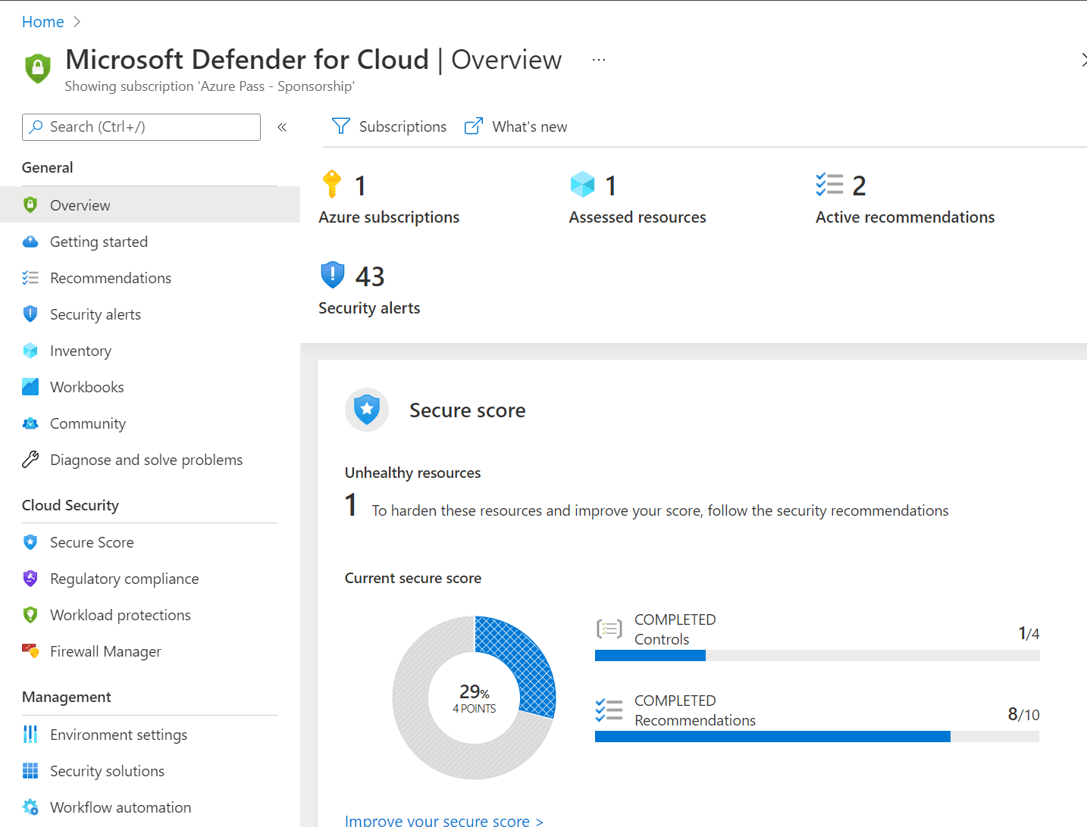The width and height of the screenshot is (1087, 827).
Task: Click the Firewall Manager icon
Action: (30, 651)
